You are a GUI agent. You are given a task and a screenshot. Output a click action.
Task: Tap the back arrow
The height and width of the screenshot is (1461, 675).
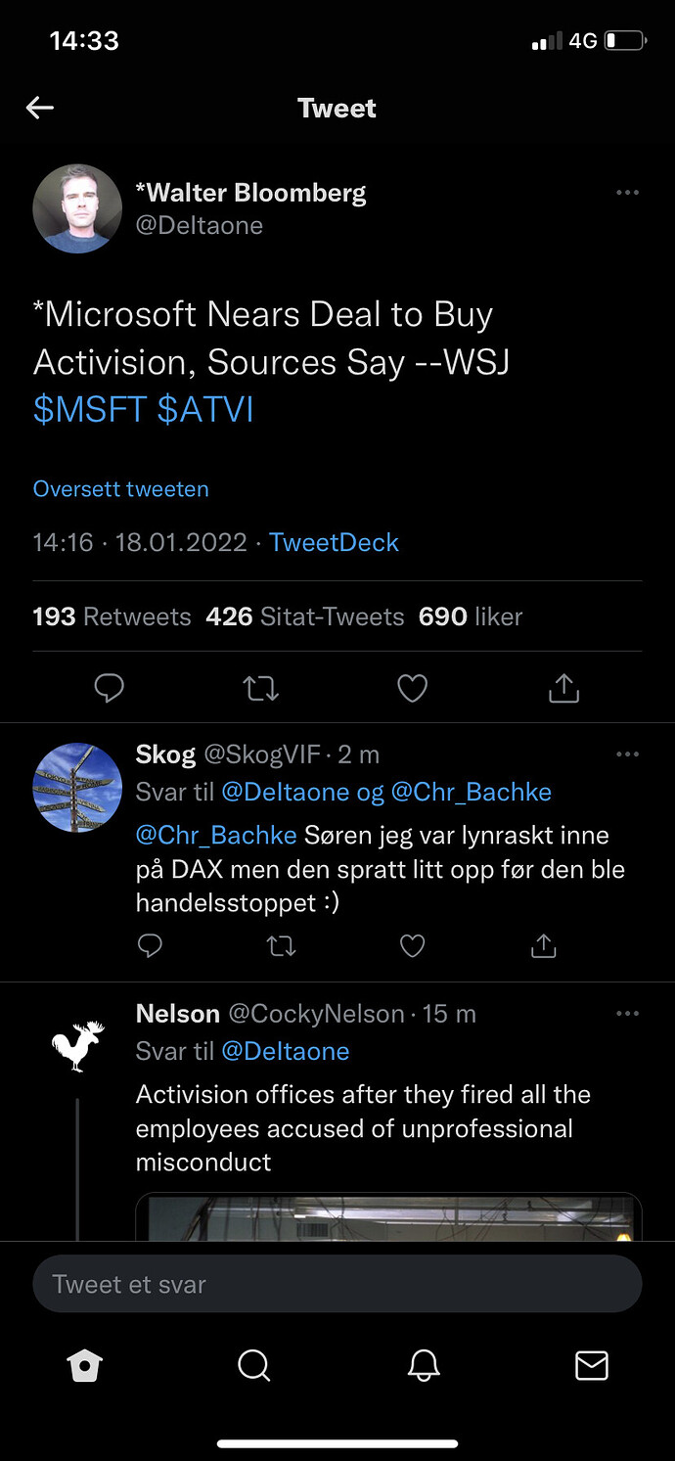pyautogui.click(x=40, y=108)
